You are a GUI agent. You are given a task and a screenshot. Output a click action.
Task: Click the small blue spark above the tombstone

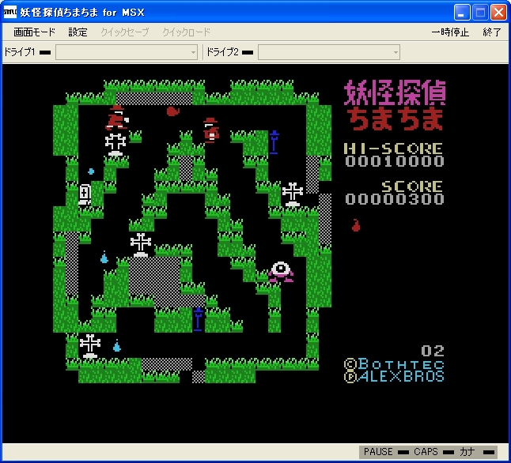point(91,171)
